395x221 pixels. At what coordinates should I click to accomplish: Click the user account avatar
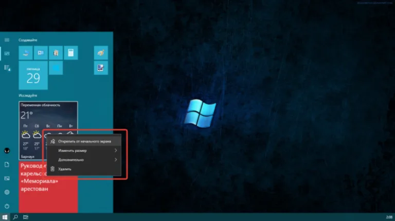point(7,151)
